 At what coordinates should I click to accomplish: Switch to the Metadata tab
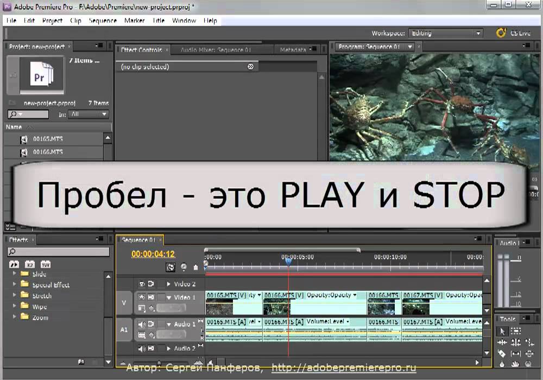click(293, 50)
